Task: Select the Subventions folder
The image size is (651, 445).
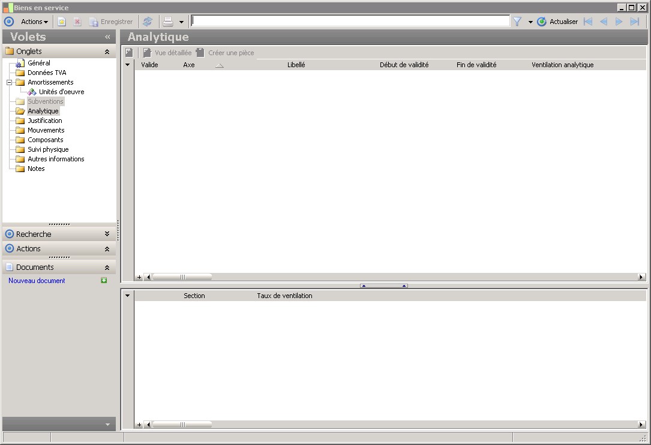Action: tap(45, 101)
